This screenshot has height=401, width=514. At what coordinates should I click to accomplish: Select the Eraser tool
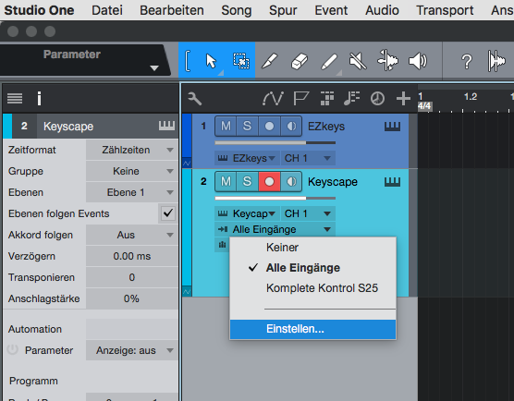click(299, 61)
